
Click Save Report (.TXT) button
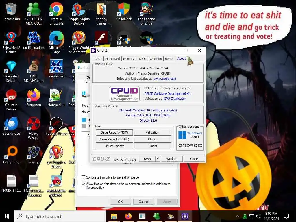[x=114, y=132]
